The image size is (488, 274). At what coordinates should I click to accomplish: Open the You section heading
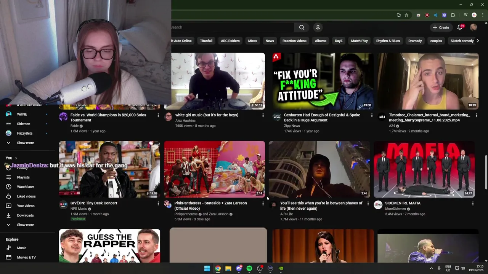(x=11, y=158)
